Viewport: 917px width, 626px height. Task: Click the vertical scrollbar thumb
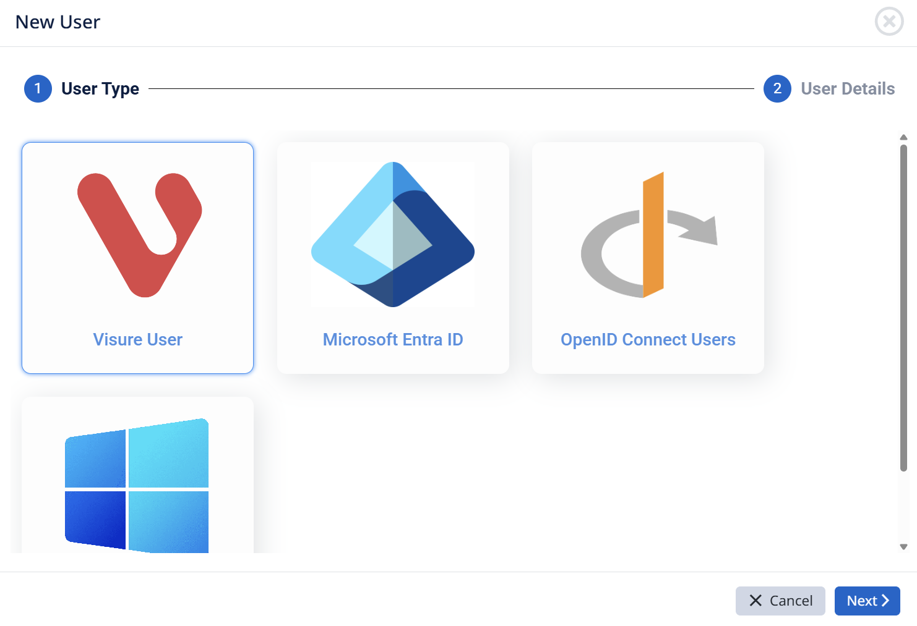tap(903, 308)
